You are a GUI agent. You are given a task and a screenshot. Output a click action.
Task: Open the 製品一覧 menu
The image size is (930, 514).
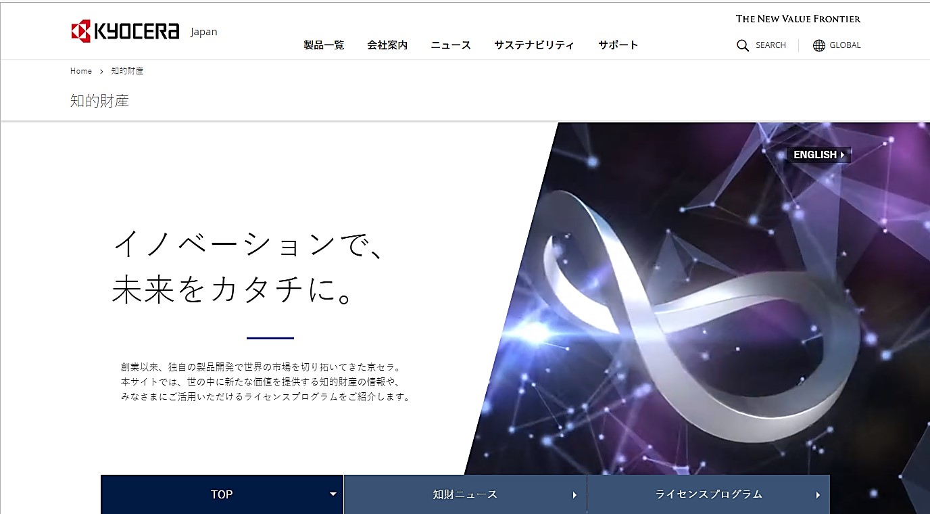coord(324,45)
